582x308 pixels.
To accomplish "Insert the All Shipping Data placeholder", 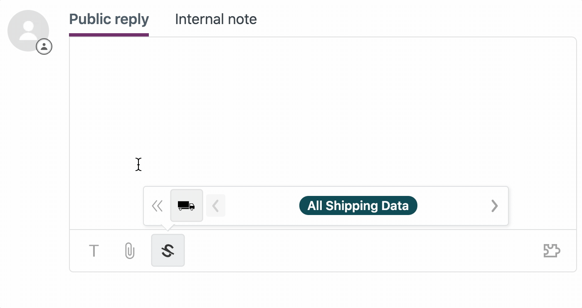I will tap(358, 205).
